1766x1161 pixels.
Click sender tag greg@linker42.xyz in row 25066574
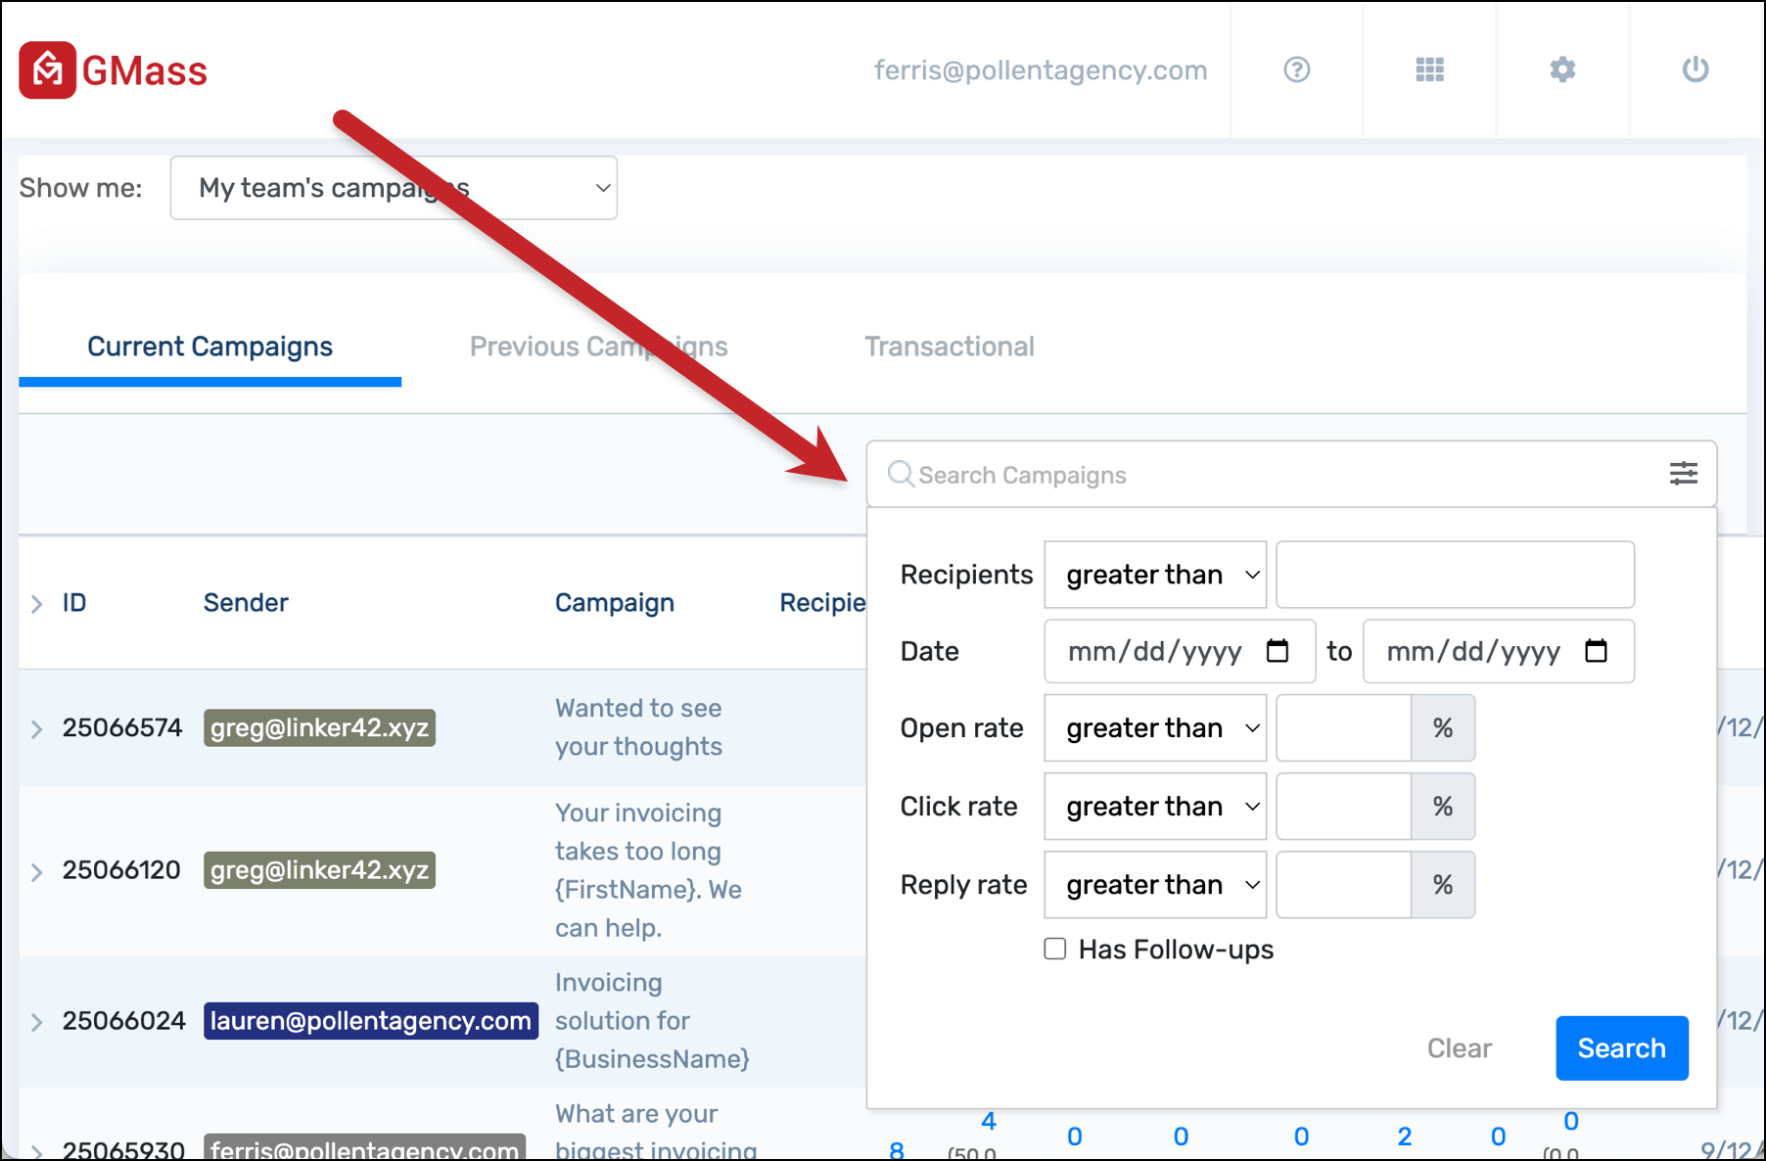pos(319,727)
